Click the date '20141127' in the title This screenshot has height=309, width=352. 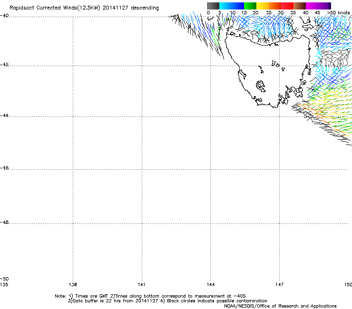coord(115,8)
